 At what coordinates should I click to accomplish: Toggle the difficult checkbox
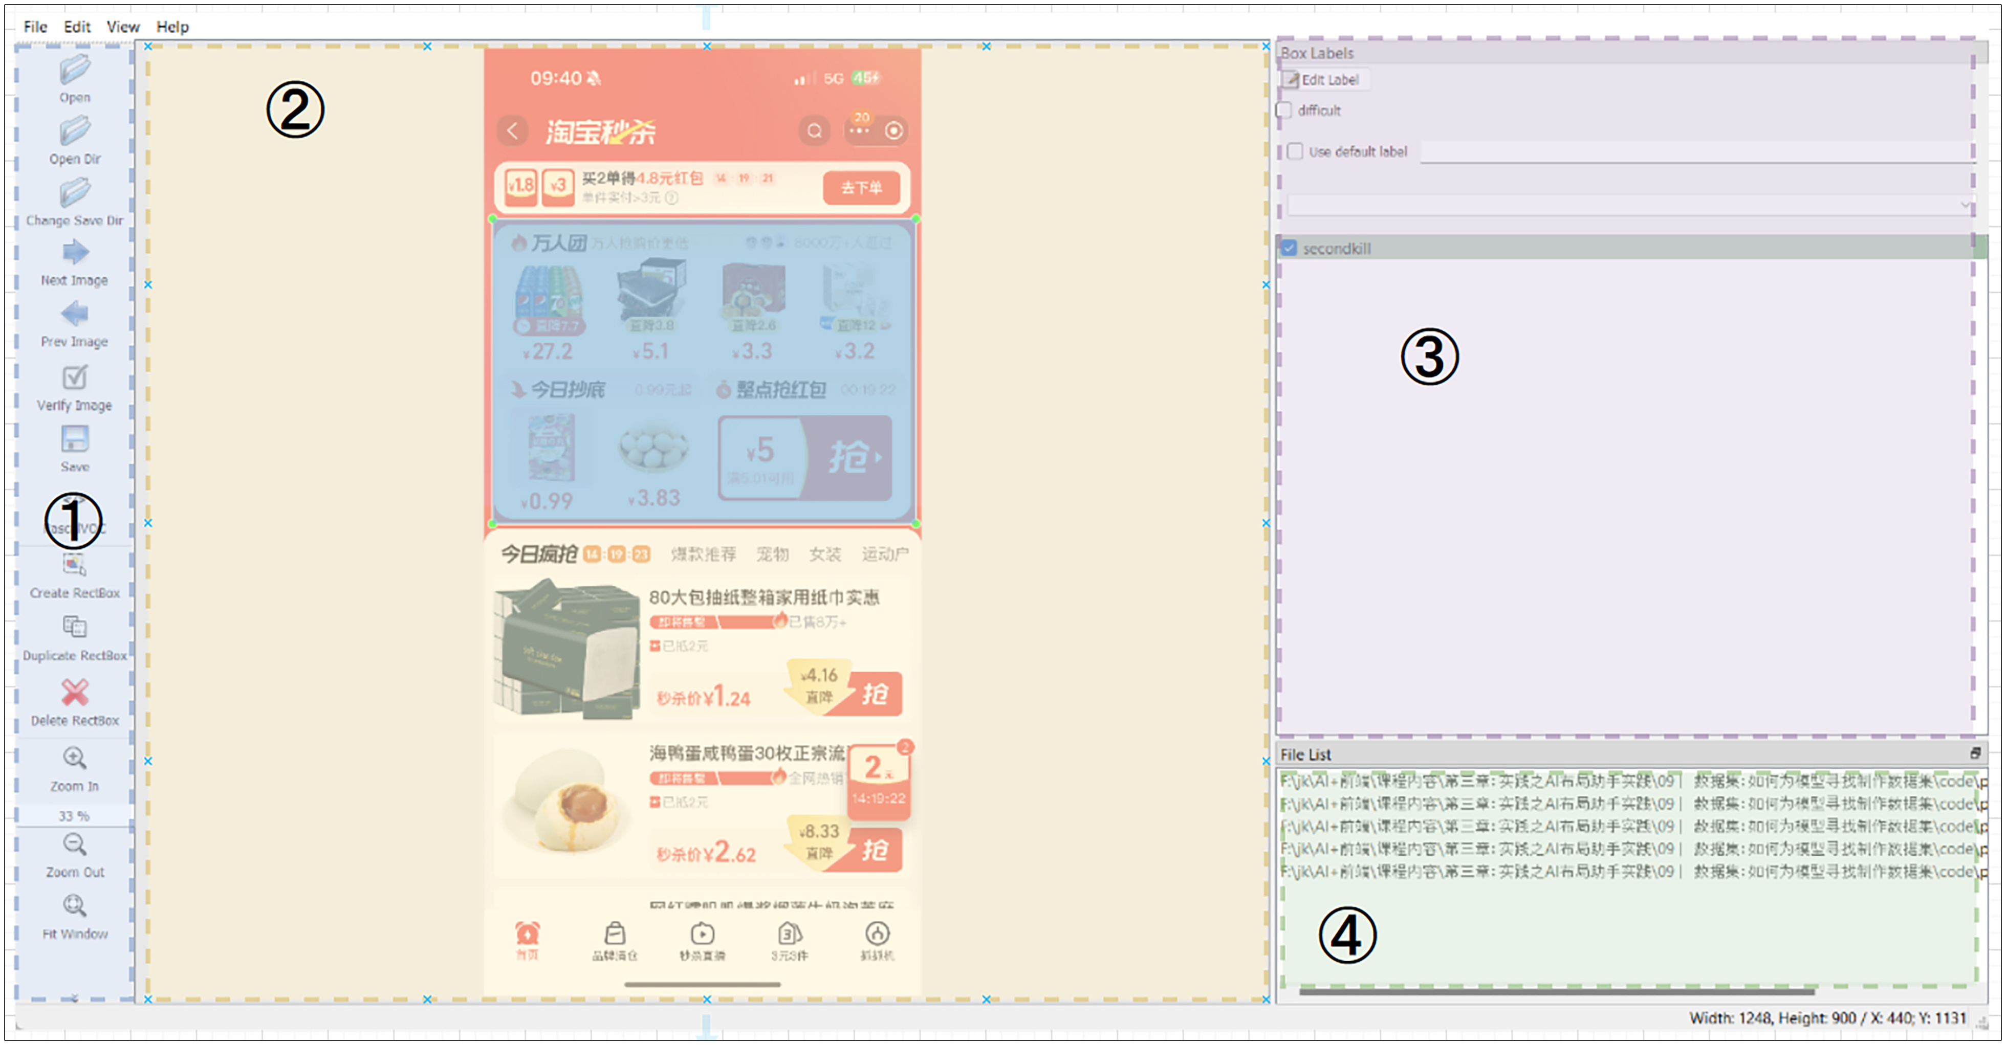tap(1284, 110)
